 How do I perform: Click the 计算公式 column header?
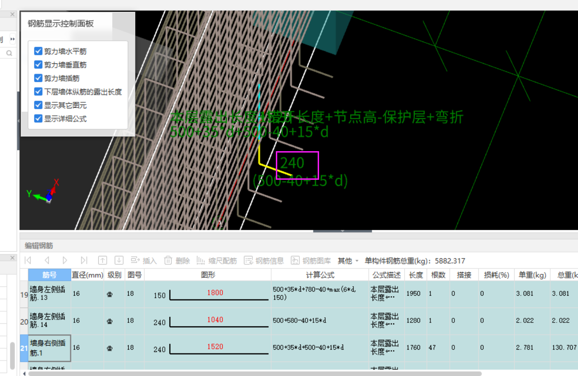coord(320,275)
